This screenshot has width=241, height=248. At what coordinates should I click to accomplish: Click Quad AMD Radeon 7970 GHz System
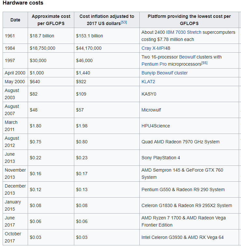point(189,142)
